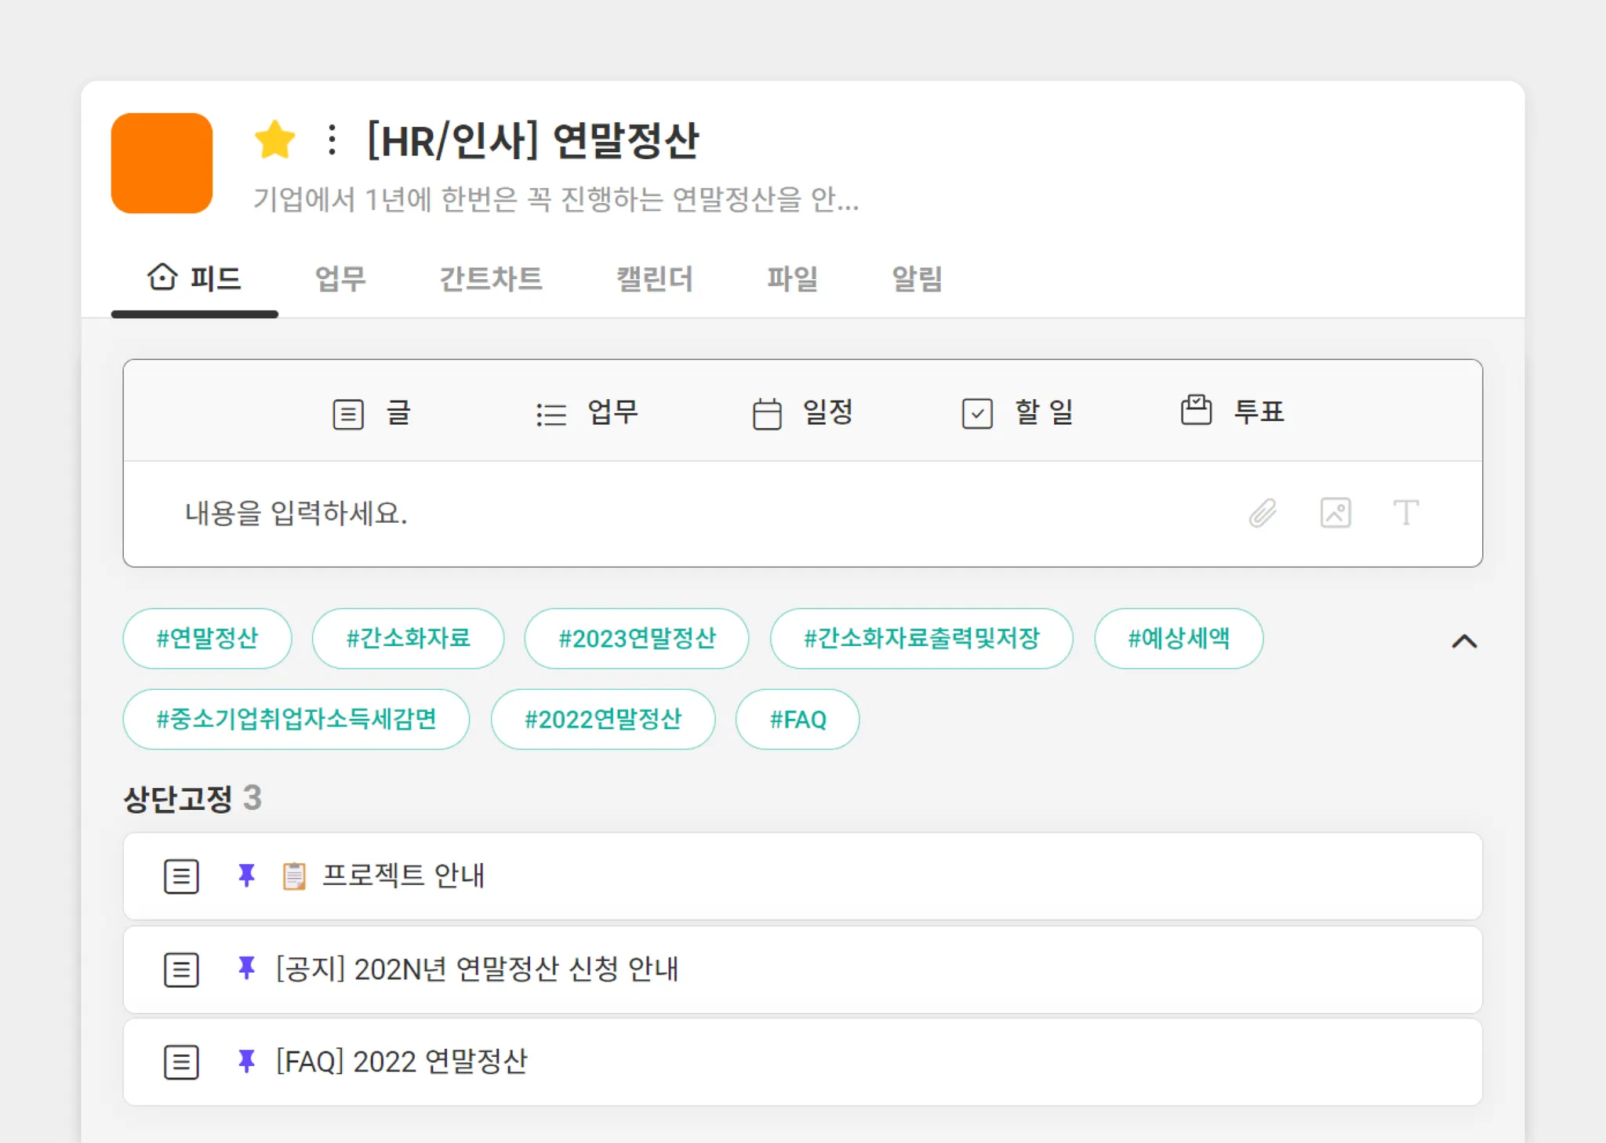Switch to the 업무 tab

(x=340, y=278)
